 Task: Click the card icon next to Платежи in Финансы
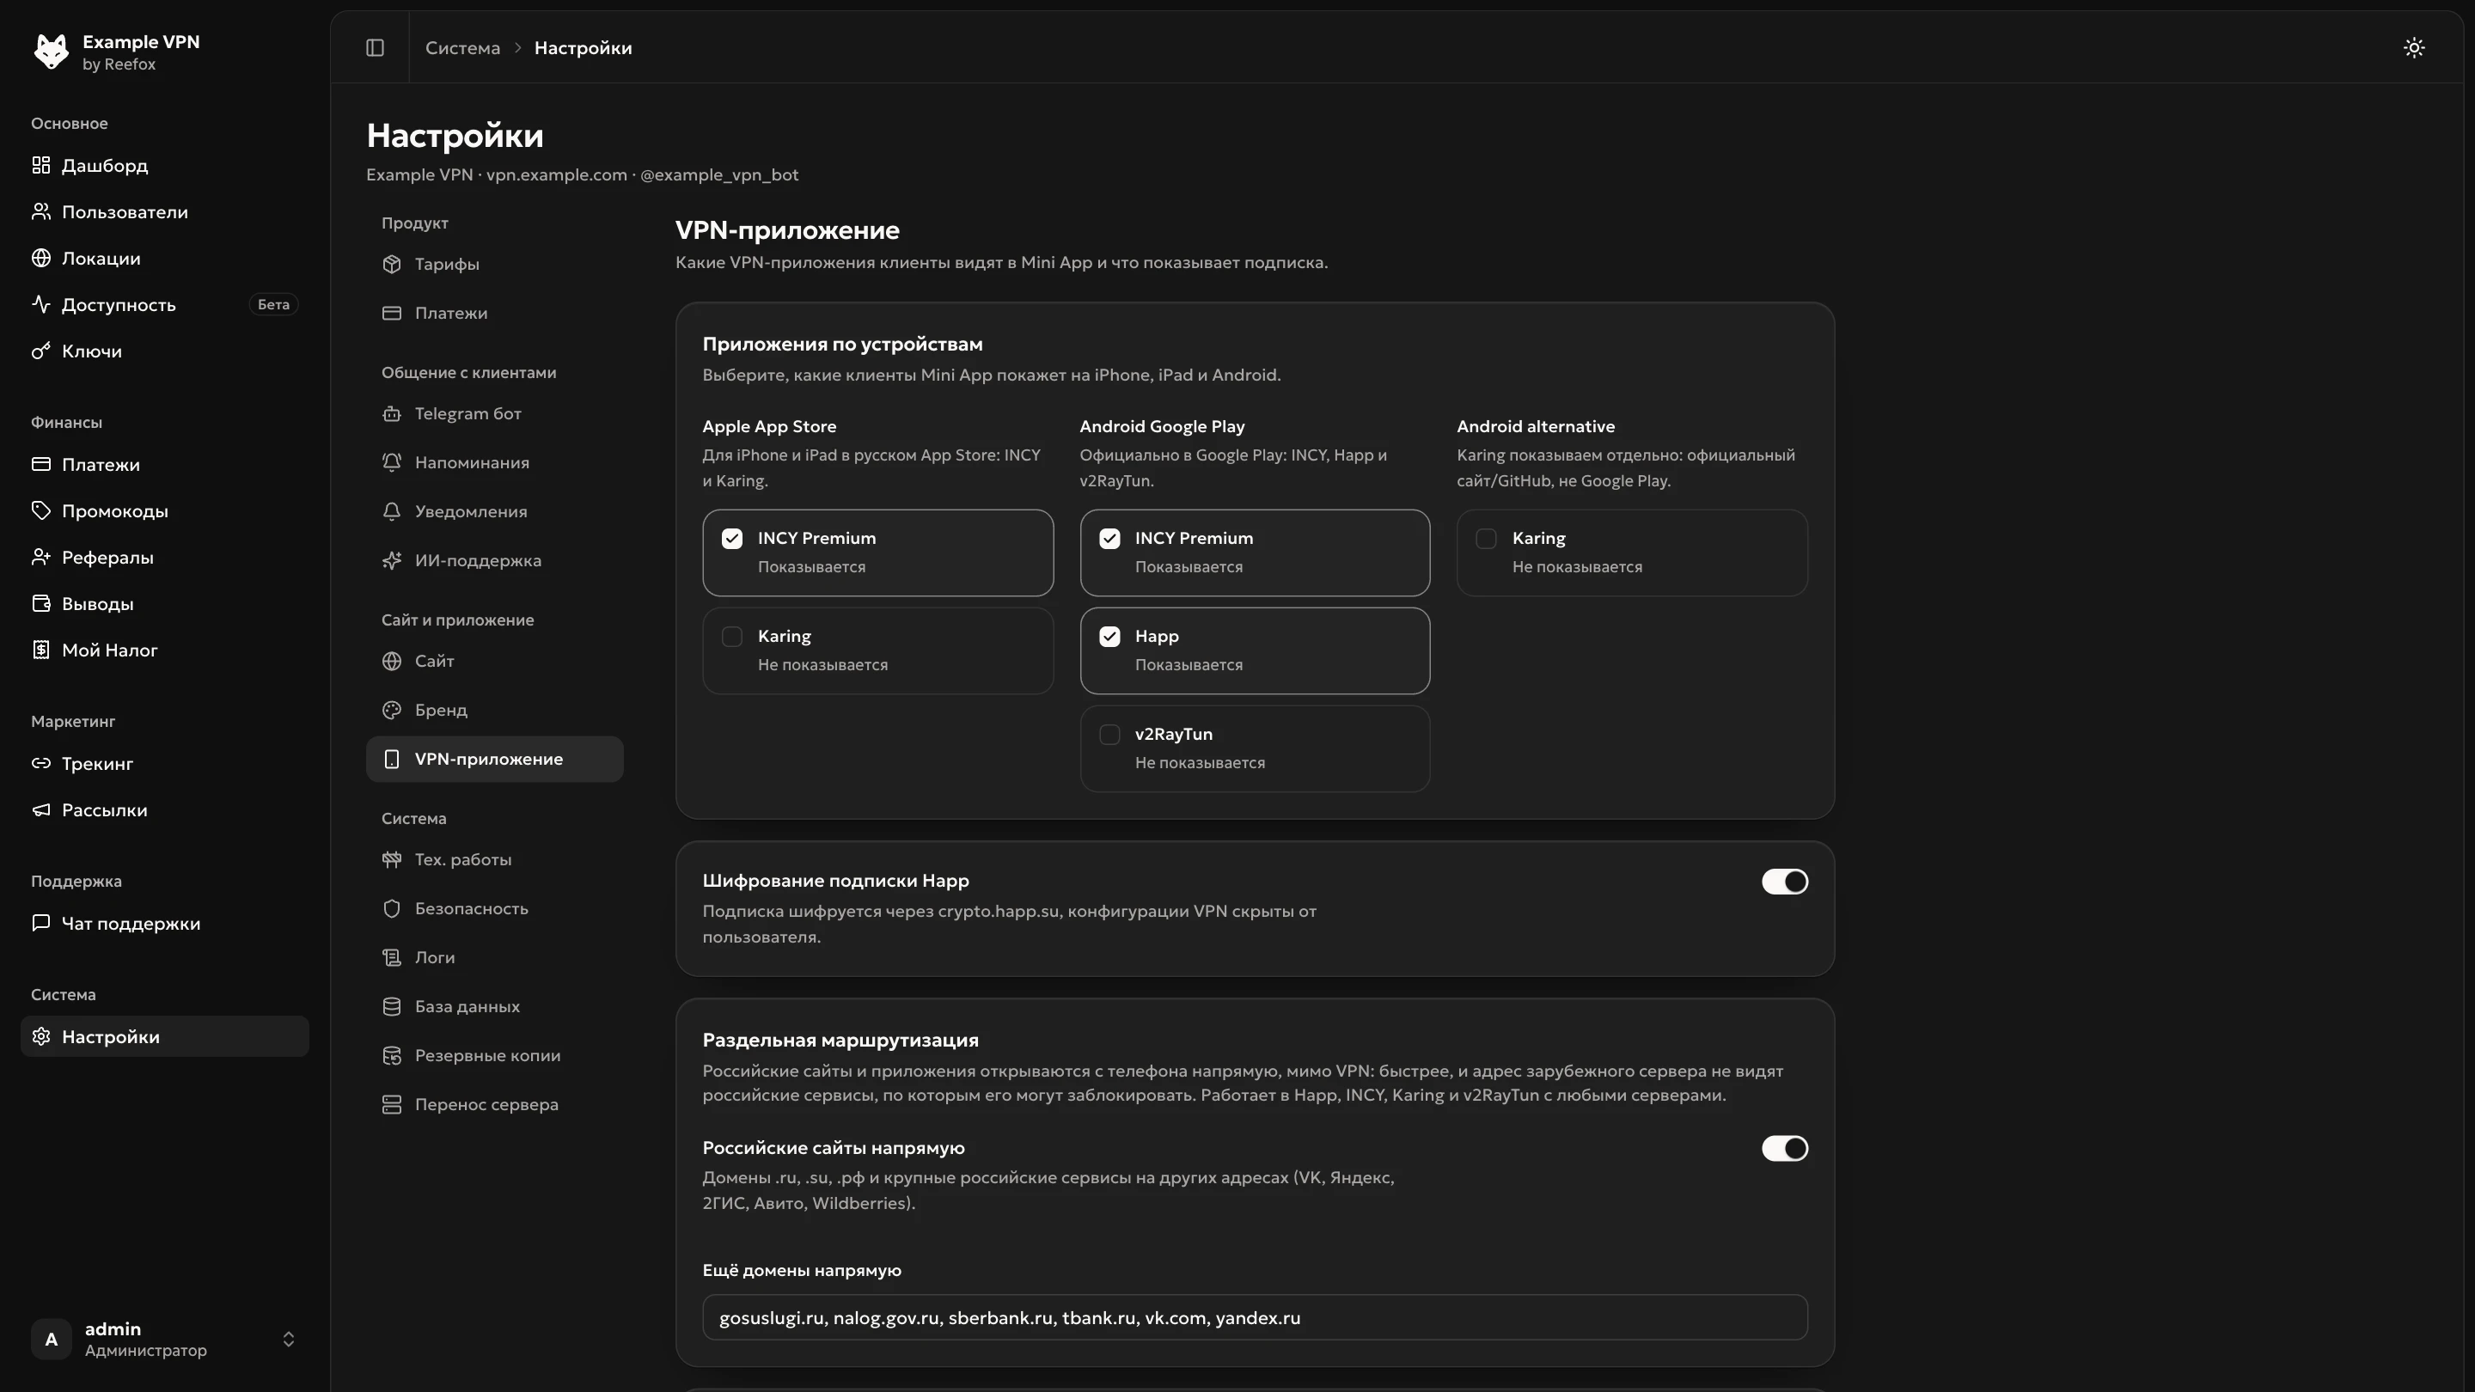pos(40,465)
